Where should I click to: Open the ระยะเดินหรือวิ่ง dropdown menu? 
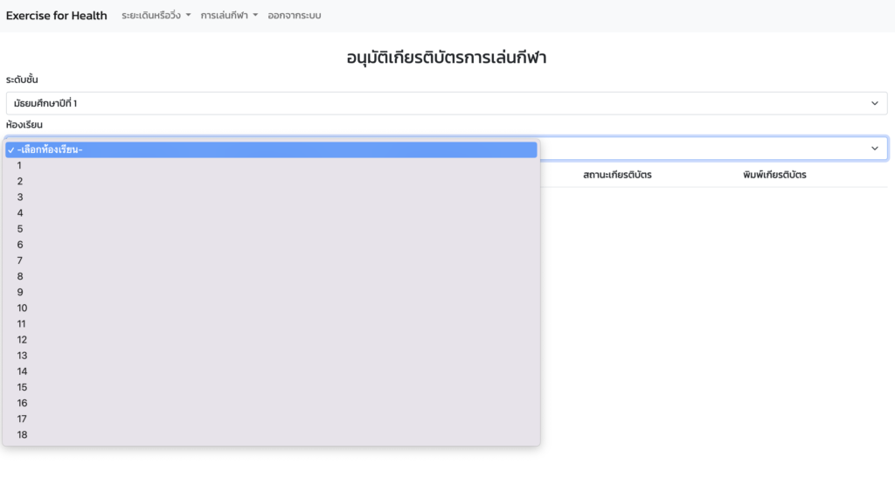156,16
